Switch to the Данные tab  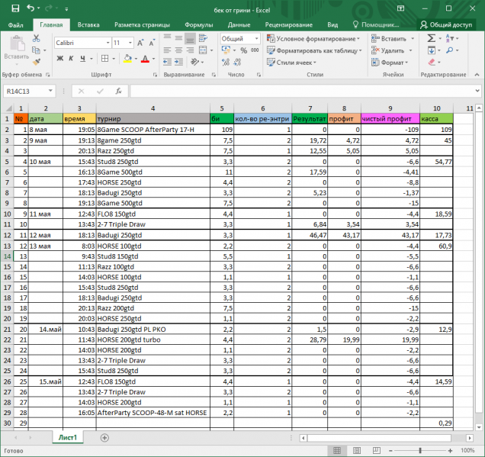click(239, 24)
